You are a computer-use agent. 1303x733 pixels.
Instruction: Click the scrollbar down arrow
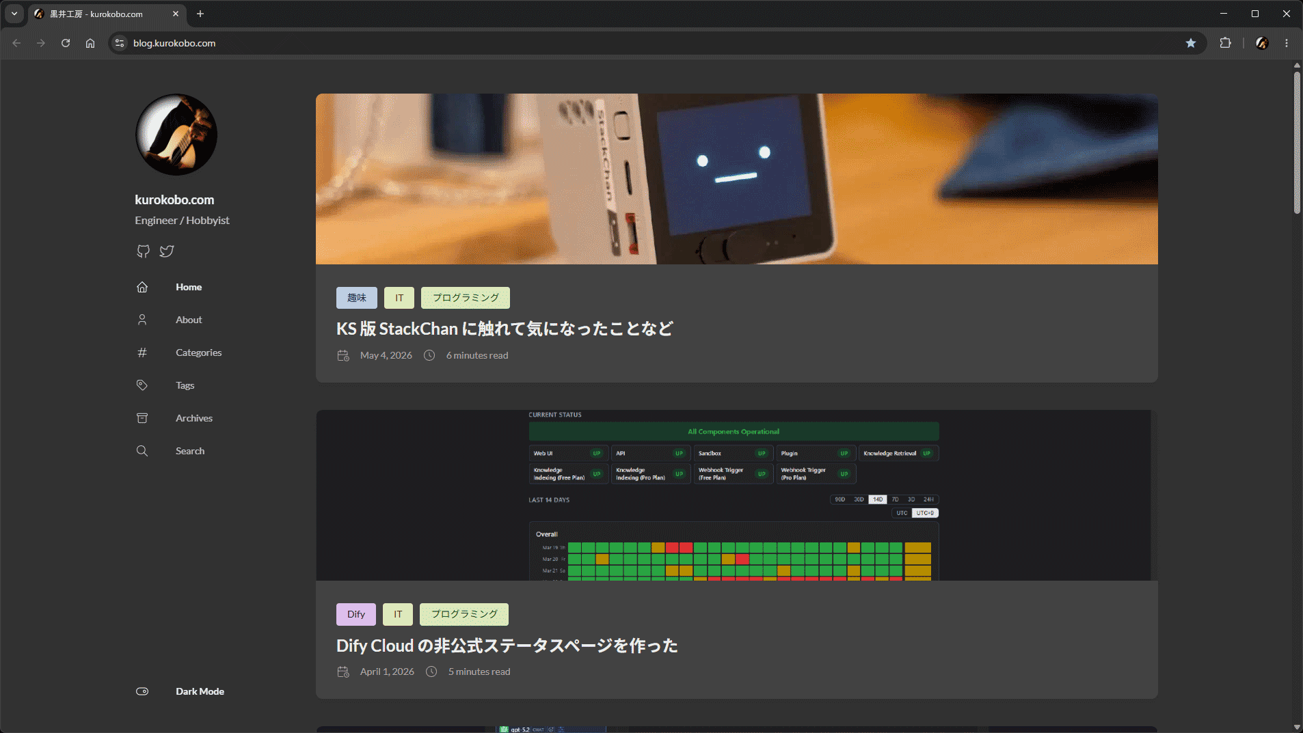[1297, 727]
